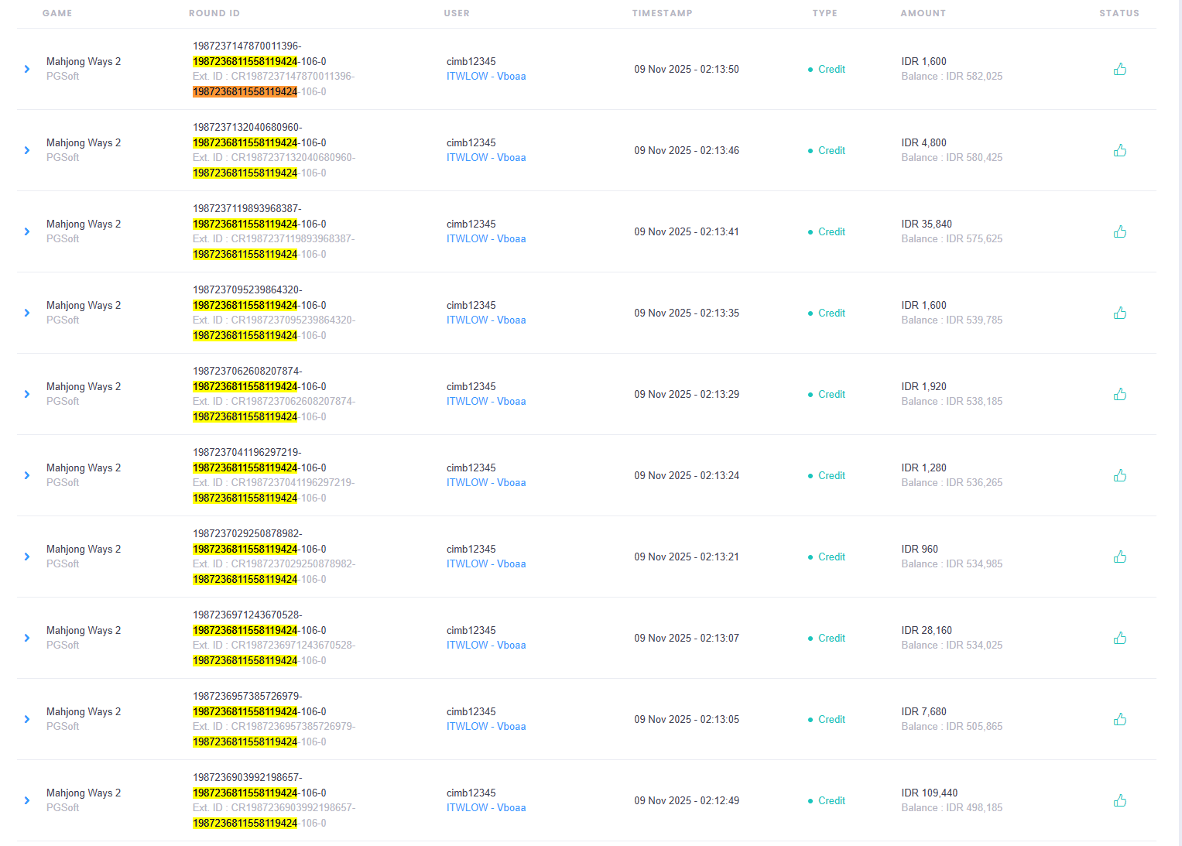The height and width of the screenshot is (846, 1182).
Task: Select orange-highlighted round ID in first row
Action: (245, 91)
